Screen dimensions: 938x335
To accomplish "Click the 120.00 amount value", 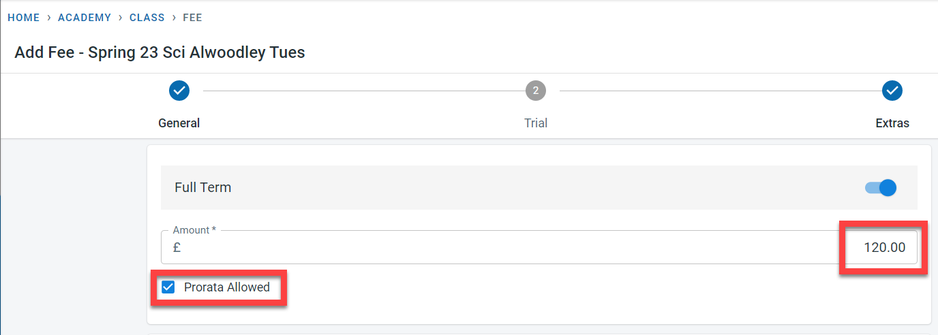I will [x=884, y=248].
